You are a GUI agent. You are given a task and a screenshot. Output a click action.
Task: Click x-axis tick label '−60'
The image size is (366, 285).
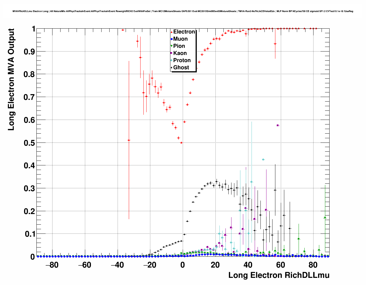(x=85, y=265)
